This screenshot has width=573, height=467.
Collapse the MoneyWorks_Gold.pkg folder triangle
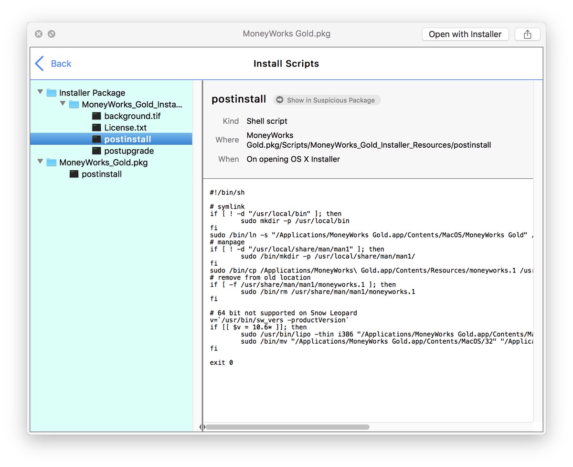40,162
